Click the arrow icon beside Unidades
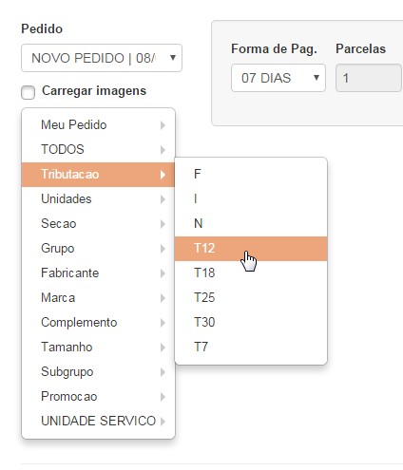Screen dimensions: 403x470 click(x=163, y=199)
